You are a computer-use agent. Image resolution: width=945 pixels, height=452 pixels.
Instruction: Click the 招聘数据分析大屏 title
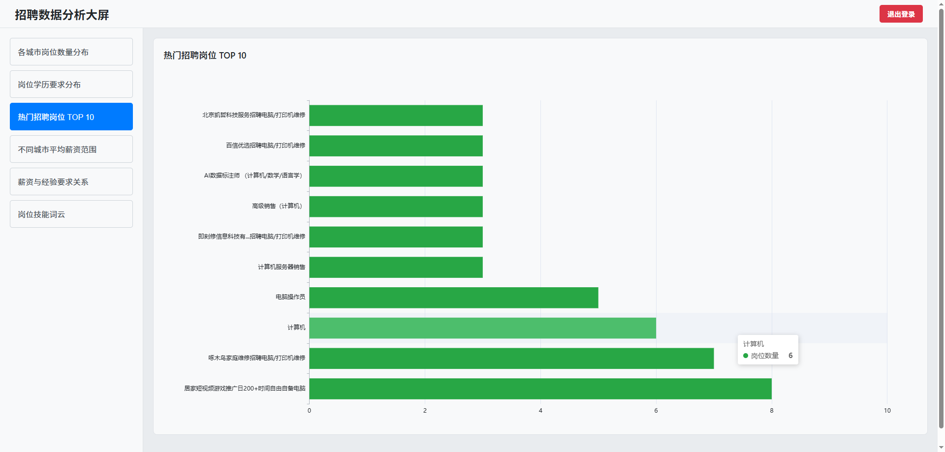point(62,15)
